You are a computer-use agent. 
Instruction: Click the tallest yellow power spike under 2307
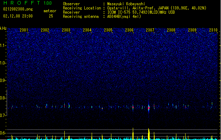(149, 134)
